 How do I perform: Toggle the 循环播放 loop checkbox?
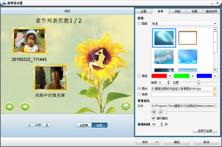[153, 118]
